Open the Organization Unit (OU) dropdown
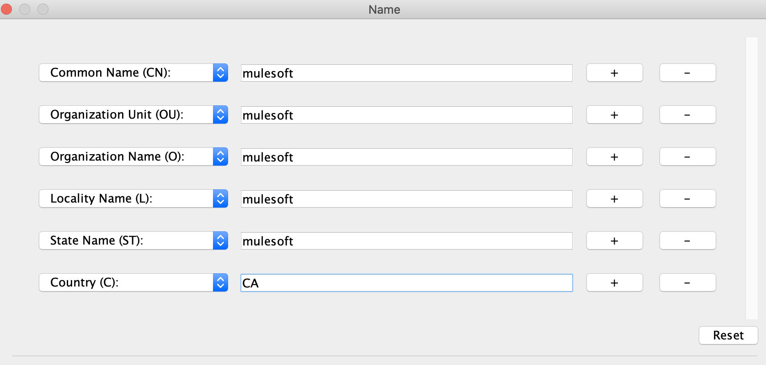The image size is (766, 365). [x=133, y=115]
